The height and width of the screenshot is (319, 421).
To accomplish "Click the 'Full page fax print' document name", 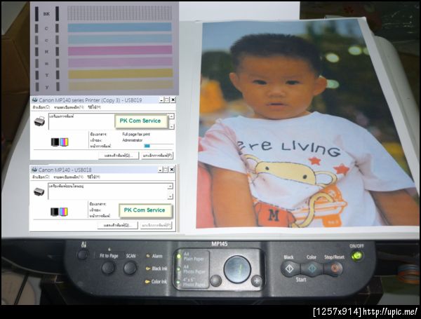I will [x=136, y=134].
